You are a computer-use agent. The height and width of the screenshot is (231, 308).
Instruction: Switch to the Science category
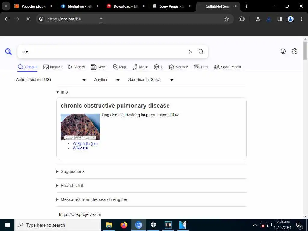(x=178, y=67)
